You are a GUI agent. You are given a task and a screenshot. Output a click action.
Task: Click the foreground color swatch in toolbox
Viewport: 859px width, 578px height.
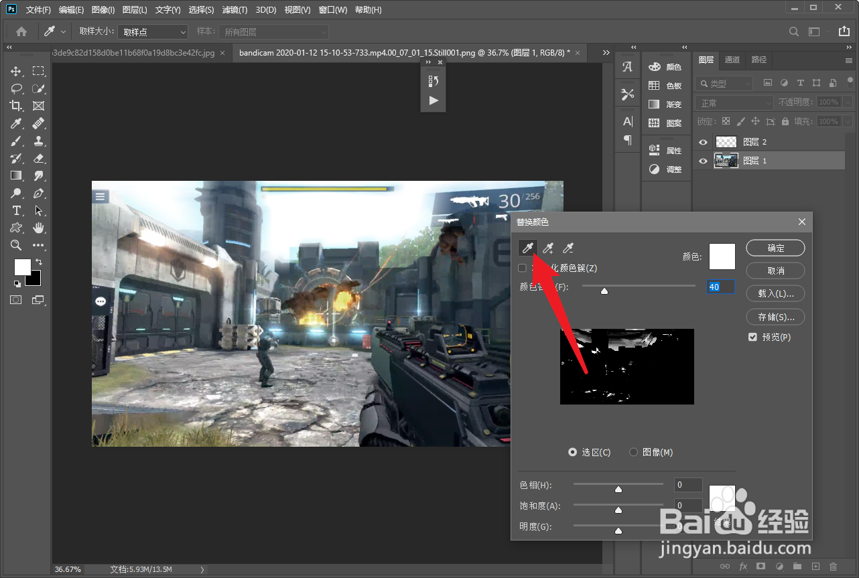click(x=22, y=267)
